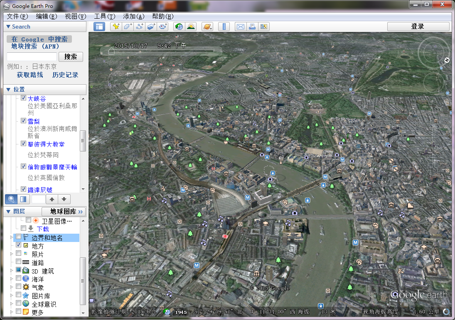Show historical imagery clock icon
The height and width of the screenshot is (320, 455).
tap(179, 27)
